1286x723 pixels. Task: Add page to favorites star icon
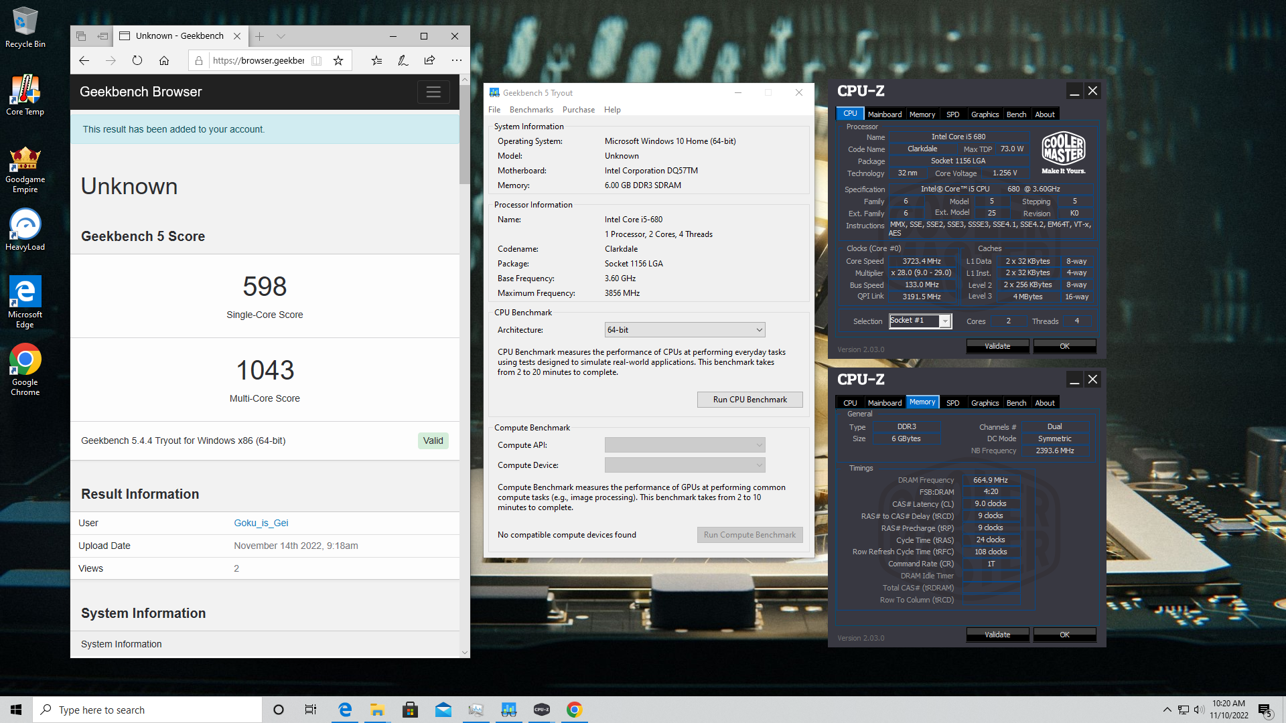(x=338, y=60)
